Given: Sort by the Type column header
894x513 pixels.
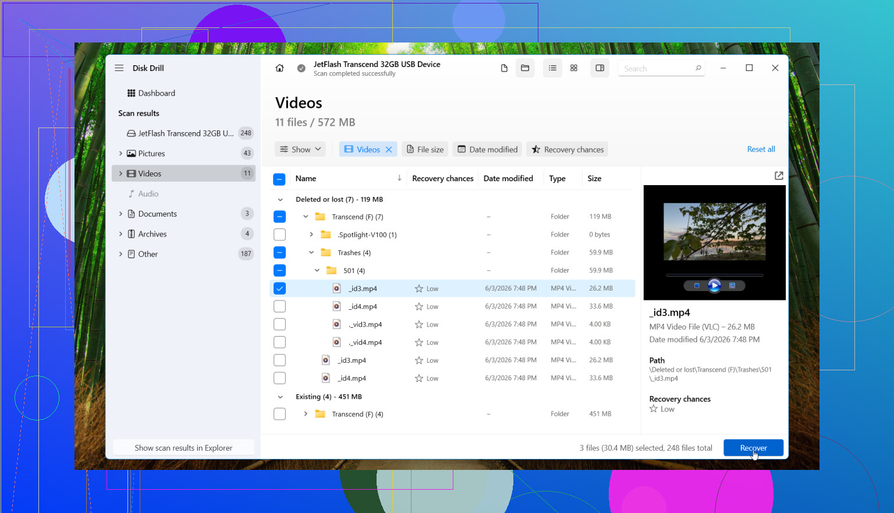Looking at the screenshot, I should point(557,179).
